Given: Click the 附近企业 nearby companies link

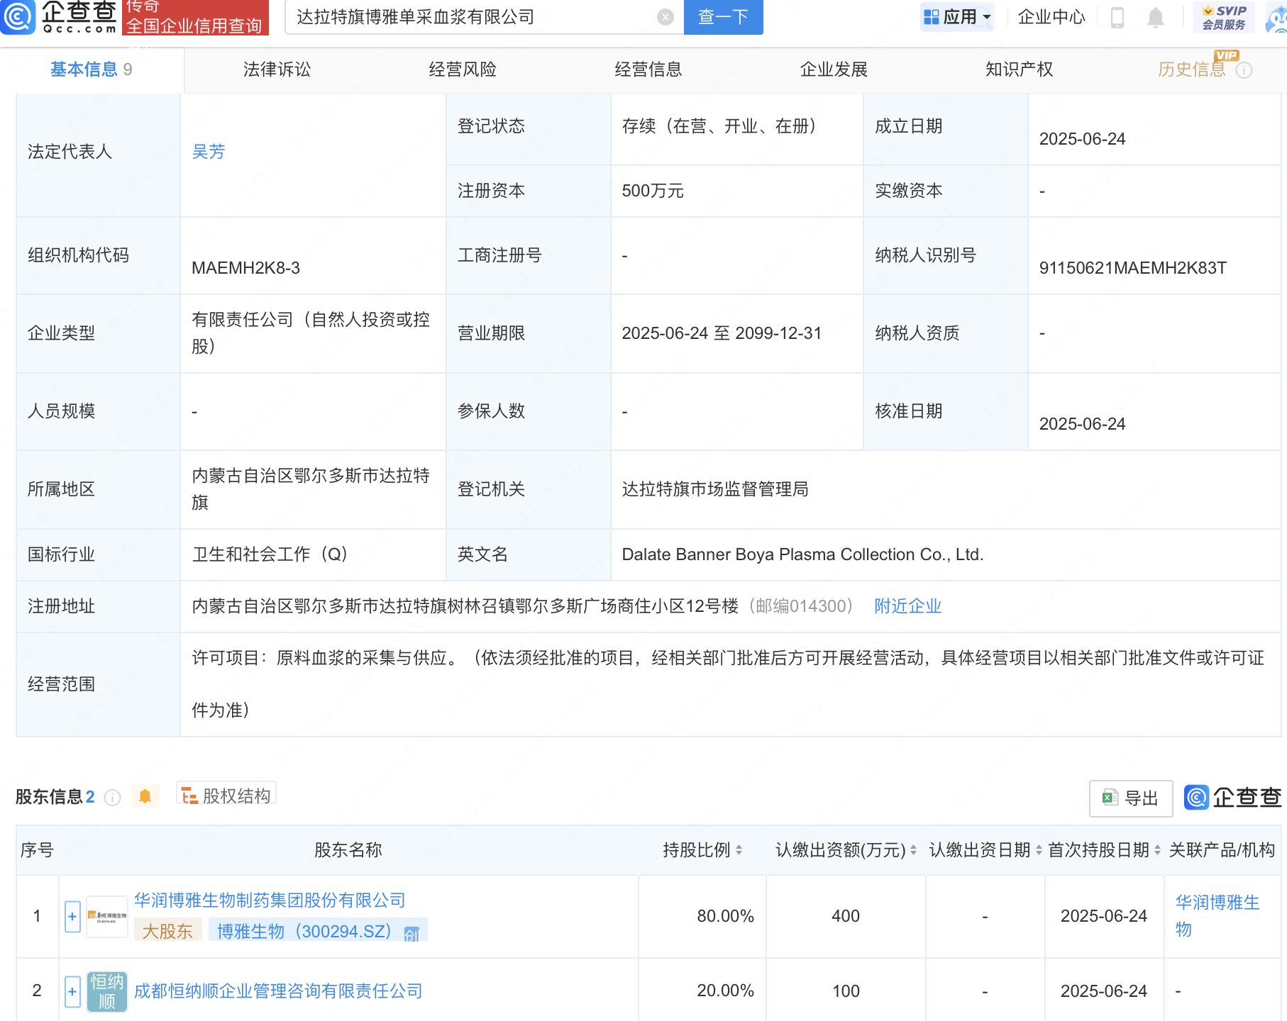Looking at the screenshot, I should [x=907, y=606].
